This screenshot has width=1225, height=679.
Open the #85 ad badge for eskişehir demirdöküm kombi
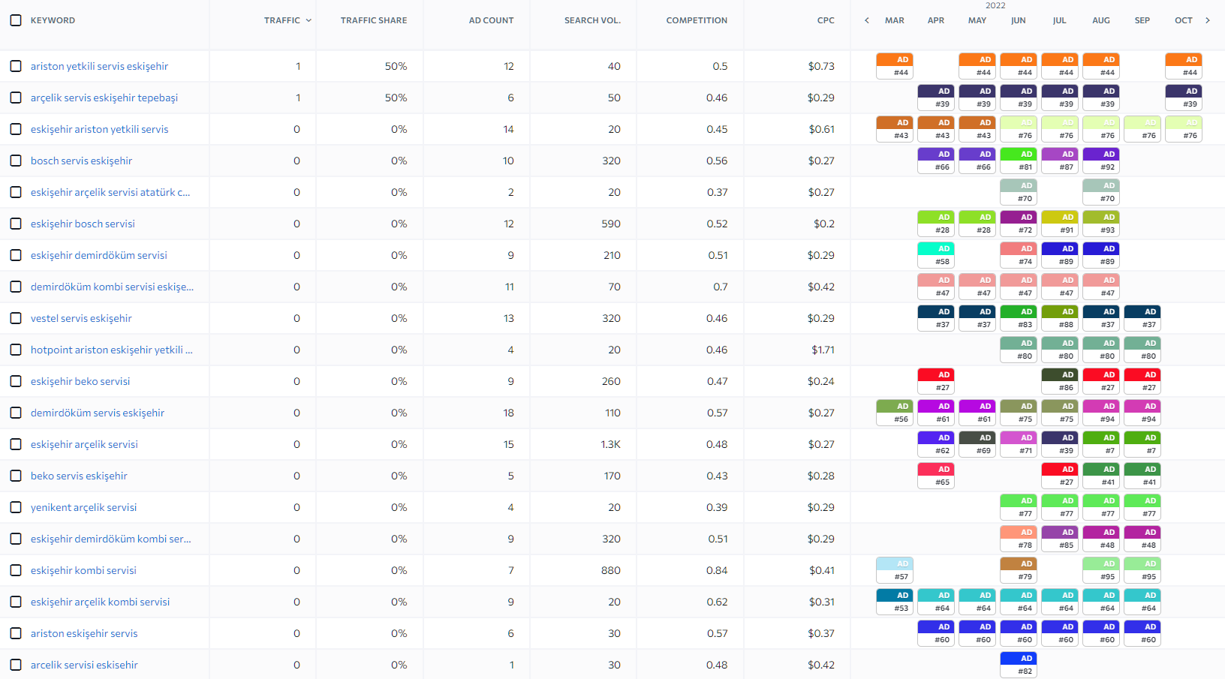tap(1060, 539)
